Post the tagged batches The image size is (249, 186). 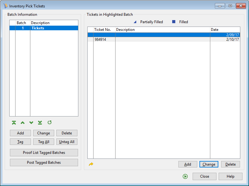(x=44, y=163)
